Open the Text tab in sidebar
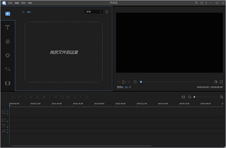The image size is (226, 148). point(8,27)
